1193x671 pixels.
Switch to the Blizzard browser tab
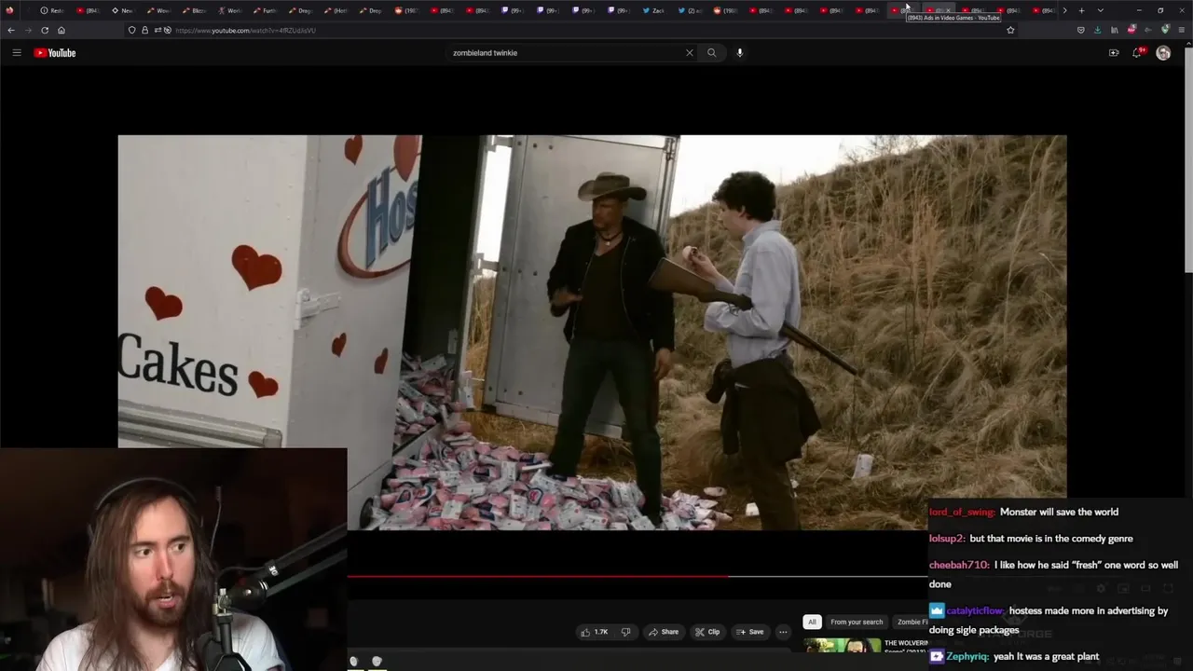click(x=193, y=10)
